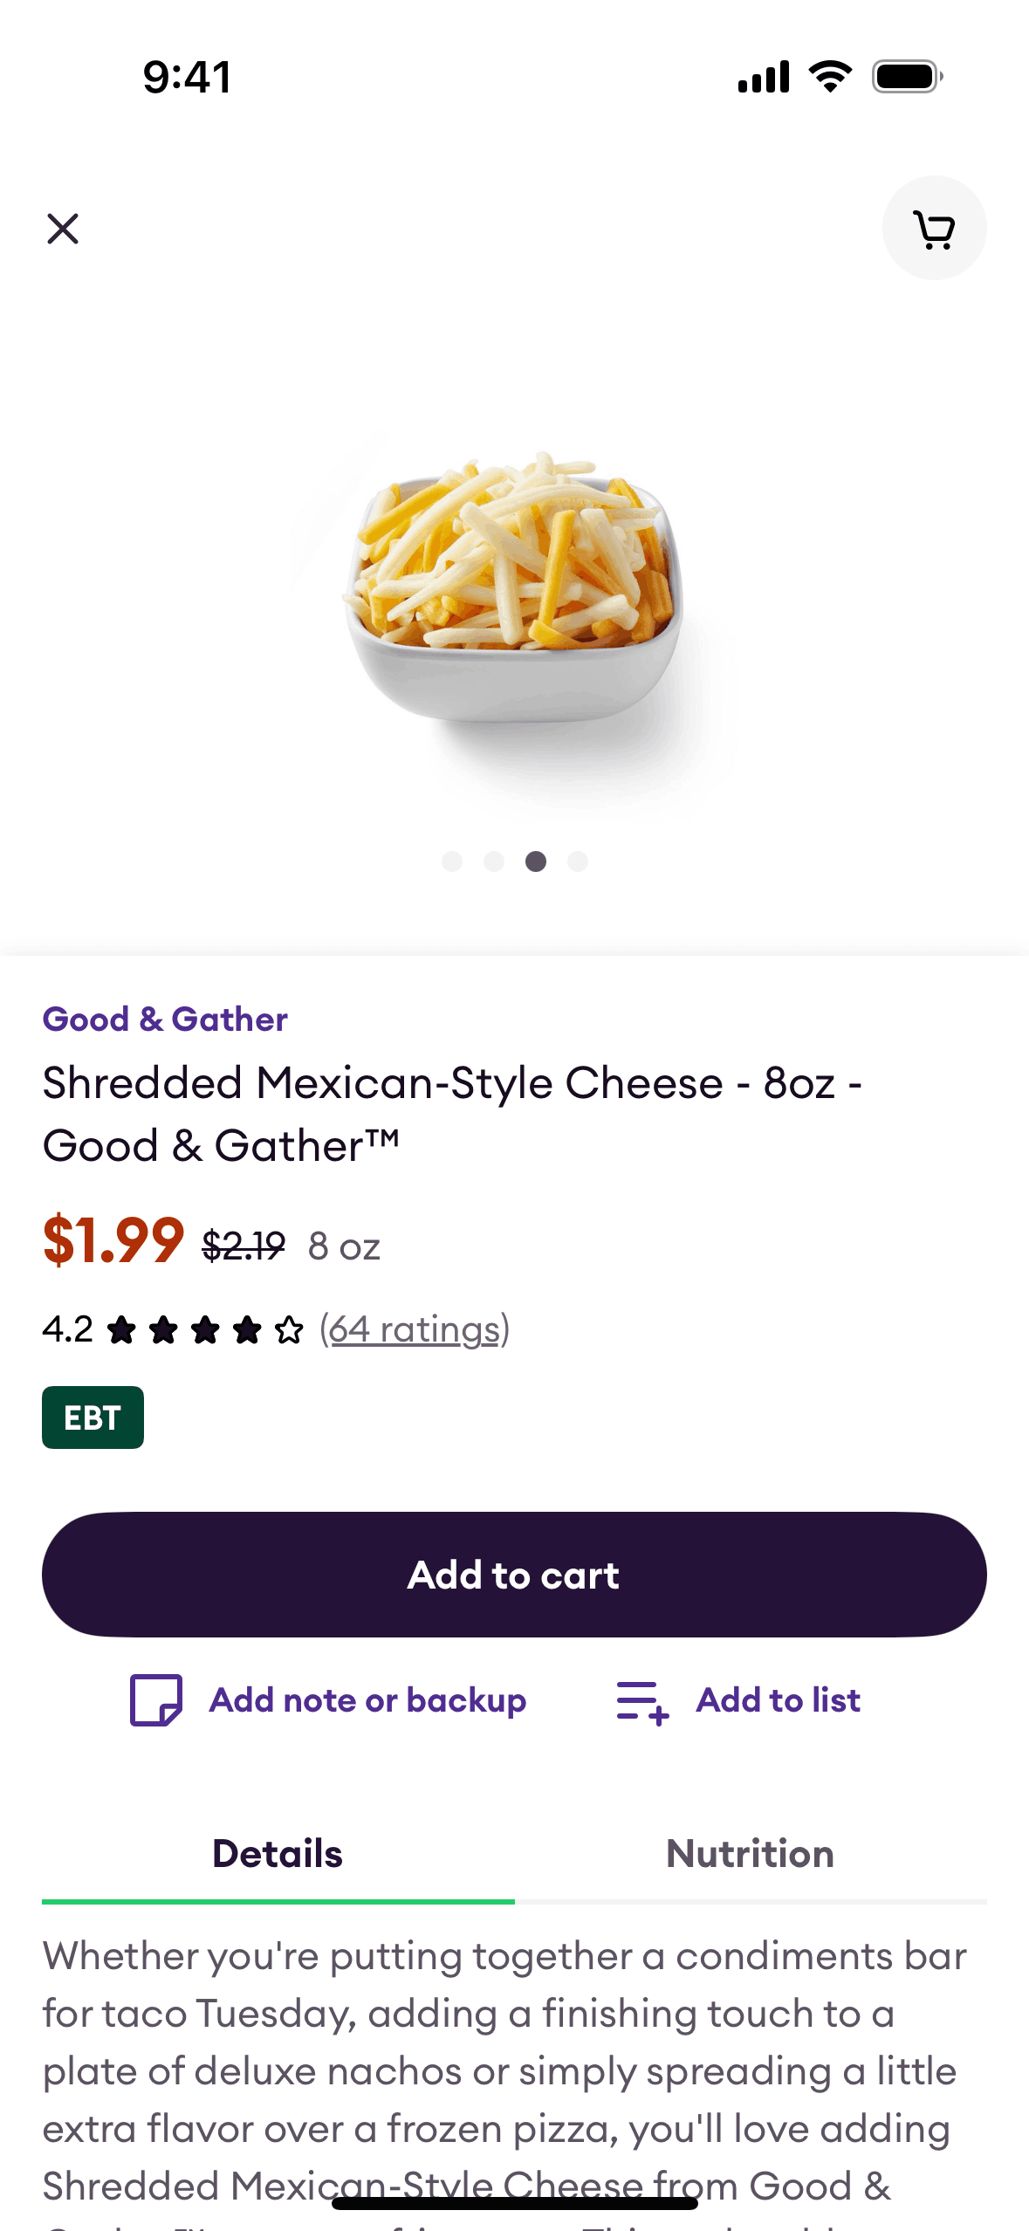Go to second product image dot
The height and width of the screenshot is (2231, 1029).
point(494,862)
